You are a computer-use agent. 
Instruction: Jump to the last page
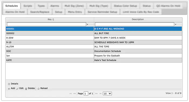click(100, 94)
